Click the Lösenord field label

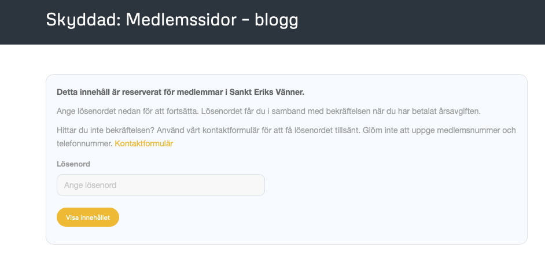(x=73, y=164)
